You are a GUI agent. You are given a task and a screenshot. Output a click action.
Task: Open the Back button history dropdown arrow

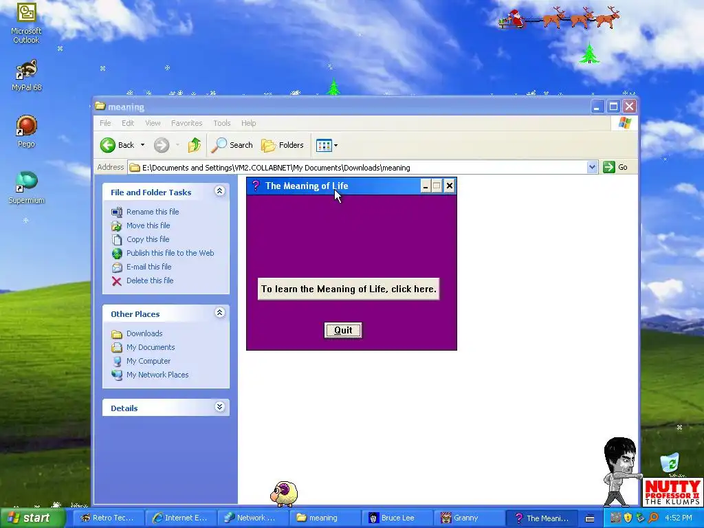[x=143, y=145]
